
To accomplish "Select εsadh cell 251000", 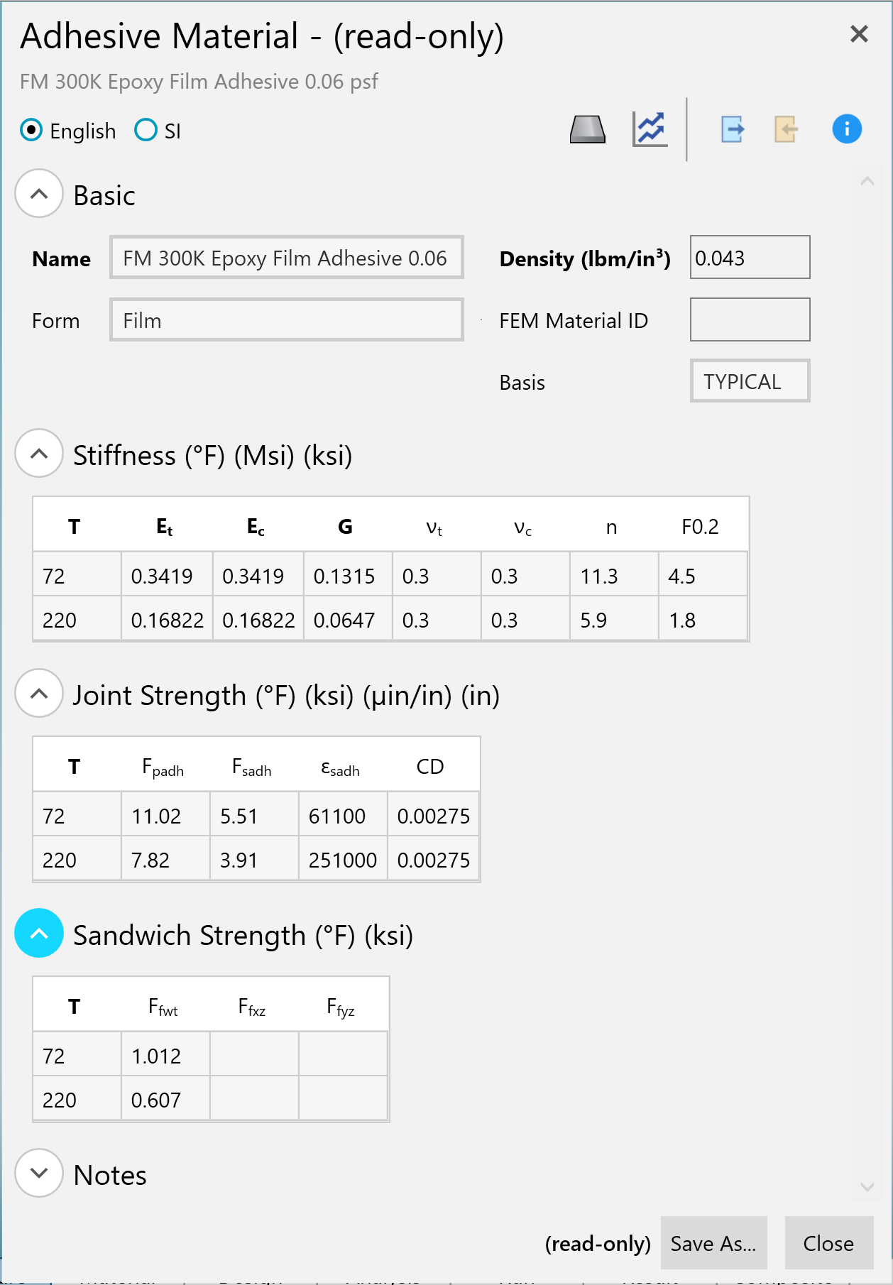I will tap(343, 860).
